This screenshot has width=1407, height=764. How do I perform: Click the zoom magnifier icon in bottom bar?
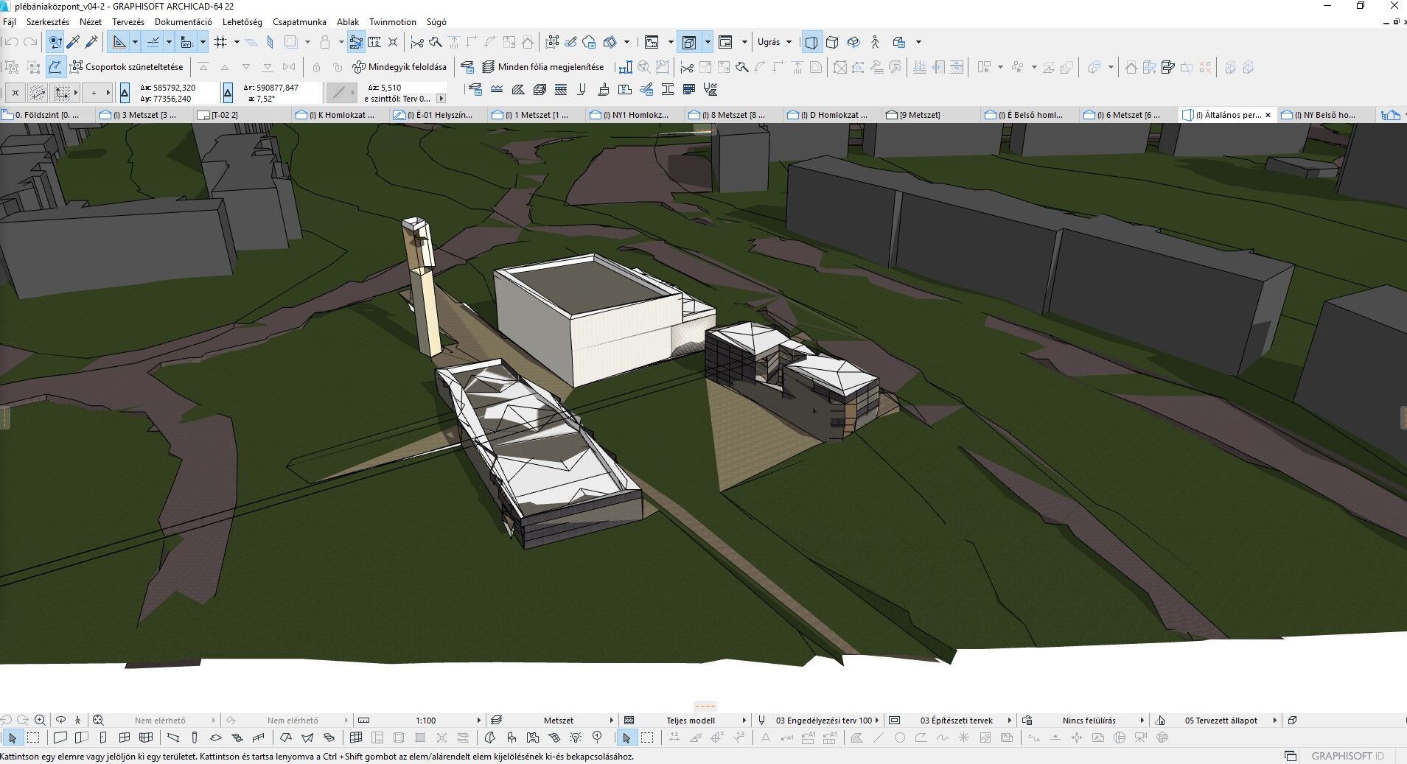(x=40, y=721)
